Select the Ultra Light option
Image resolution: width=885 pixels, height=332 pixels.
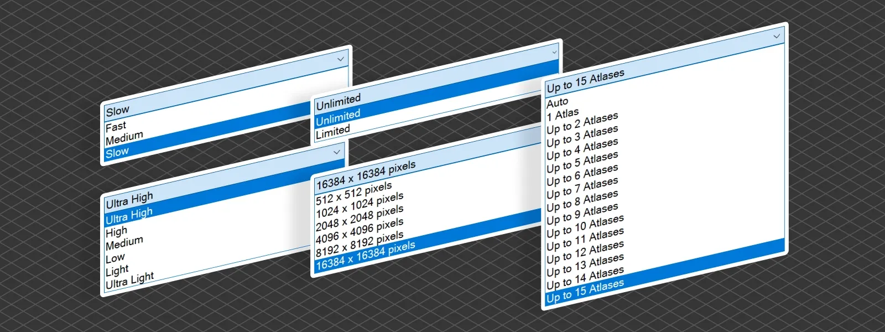pos(130,281)
